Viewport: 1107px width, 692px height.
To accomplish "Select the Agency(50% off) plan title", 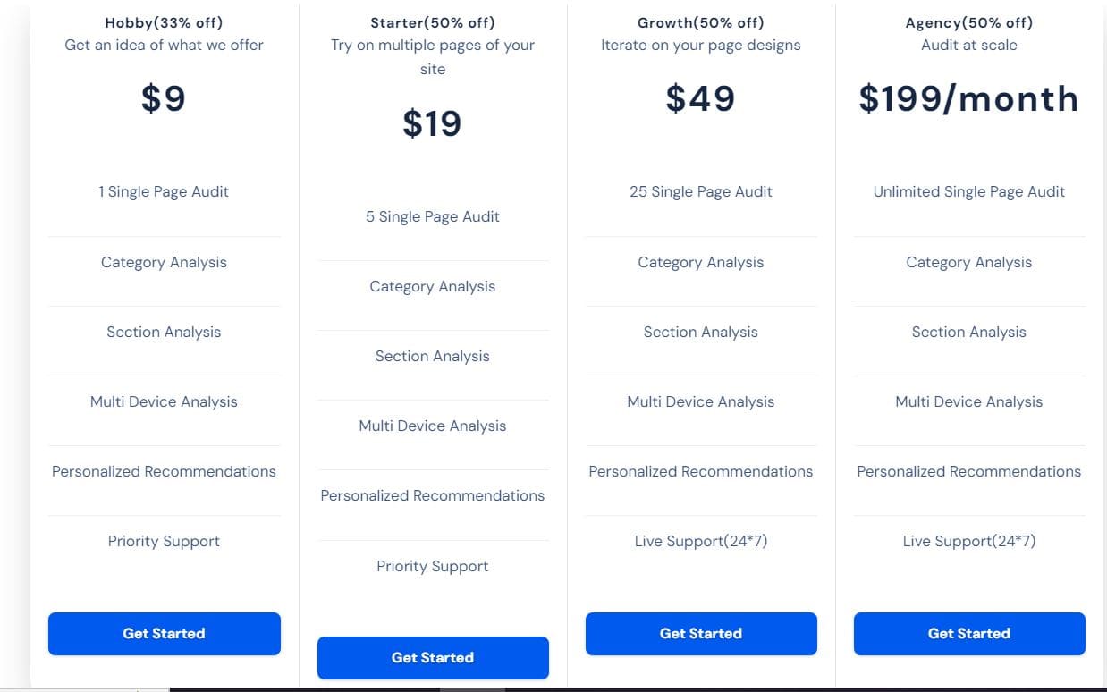I will 968,22.
